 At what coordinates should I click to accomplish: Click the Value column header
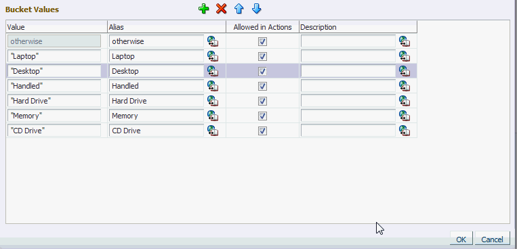tap(56, 27)
